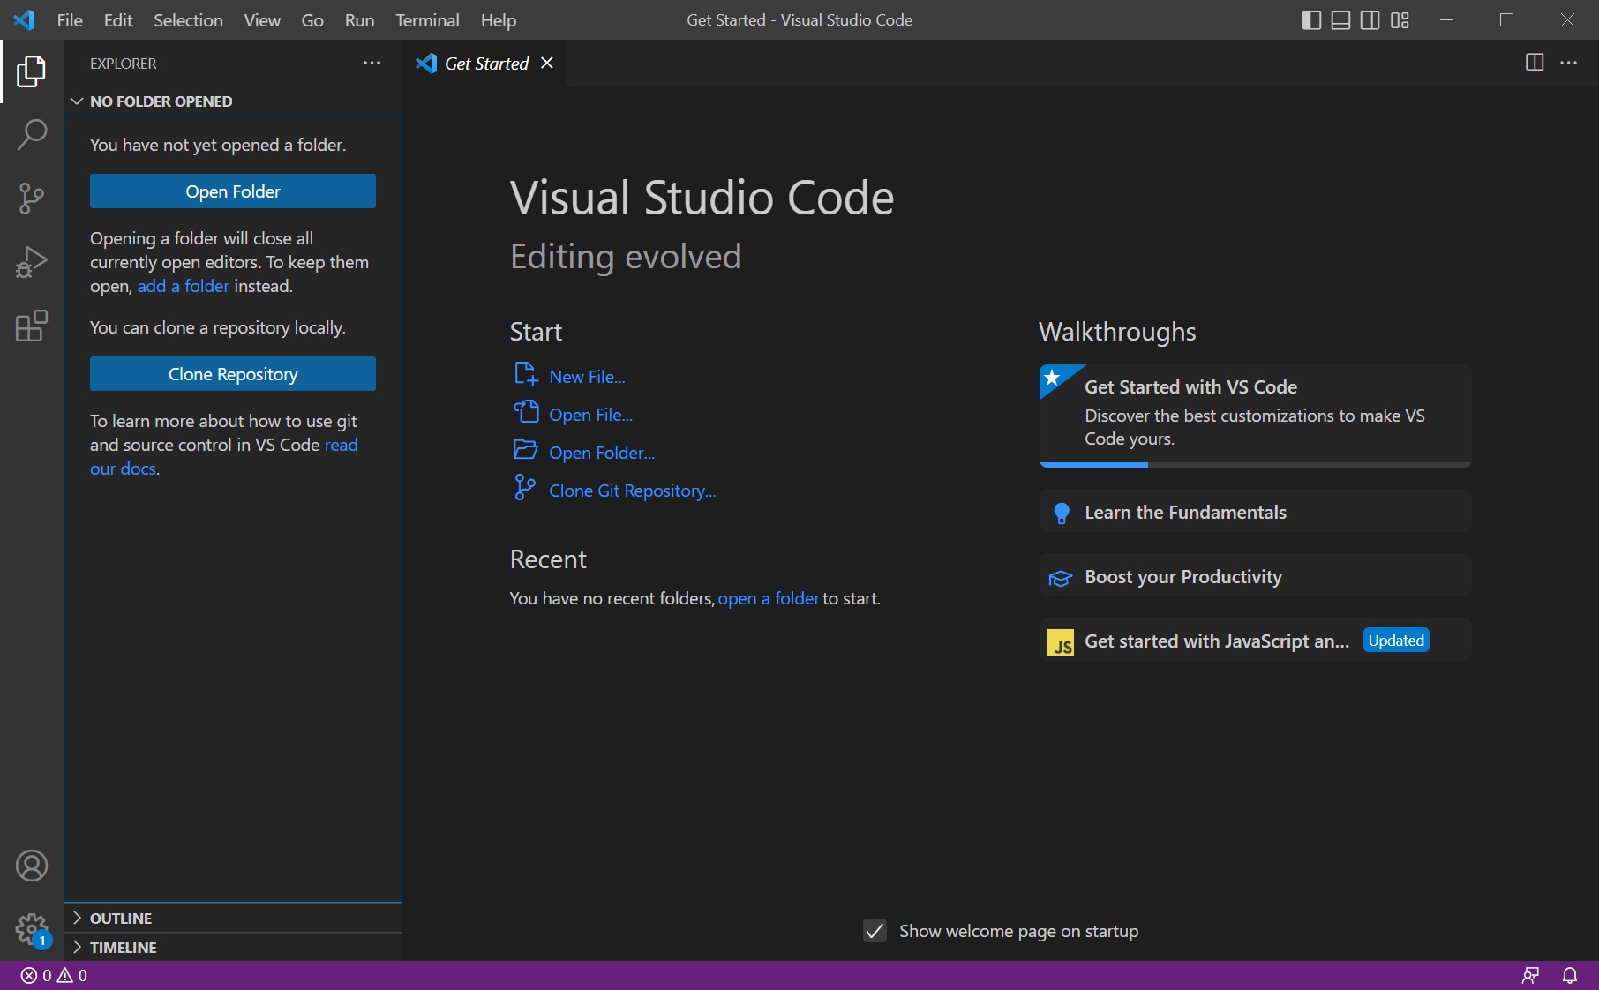Click the Updated badge on JavaScript walkthrough
Screen dimensions: 1599x990
(x=1396, y=641)
